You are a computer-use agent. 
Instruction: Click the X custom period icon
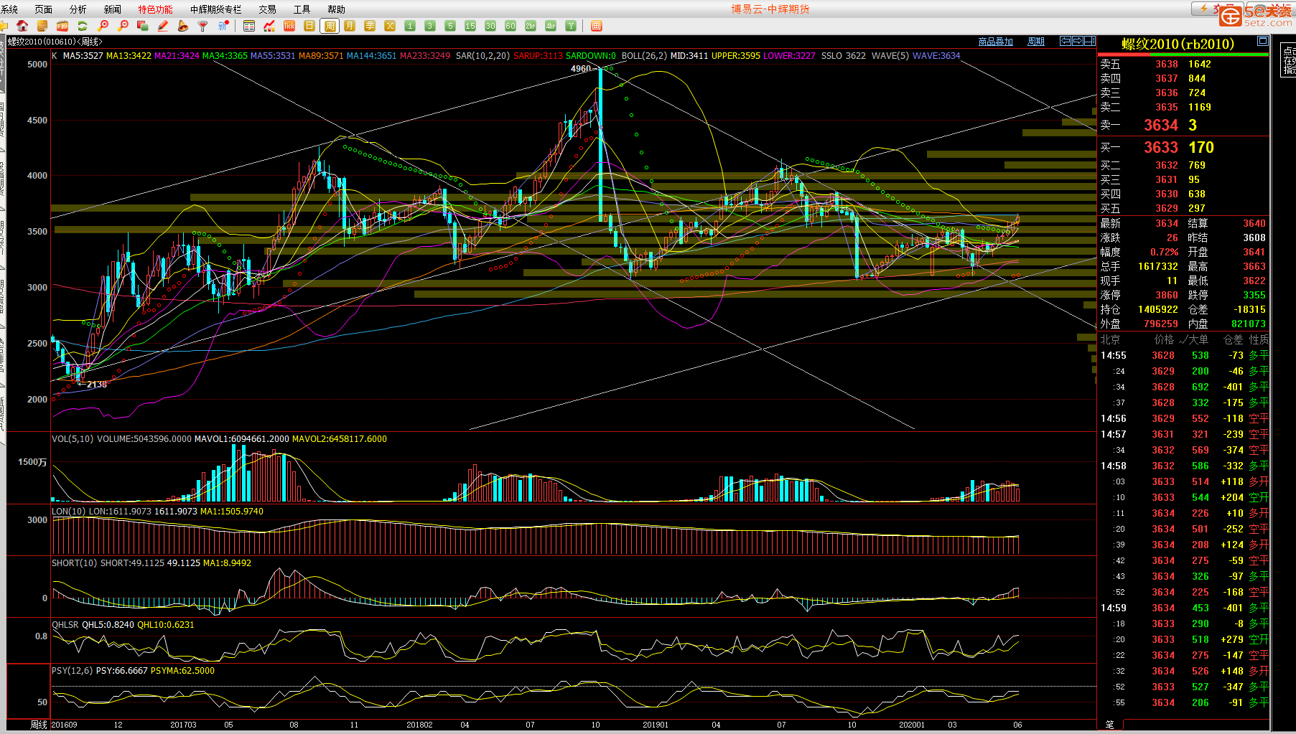[x=390, y=26]
